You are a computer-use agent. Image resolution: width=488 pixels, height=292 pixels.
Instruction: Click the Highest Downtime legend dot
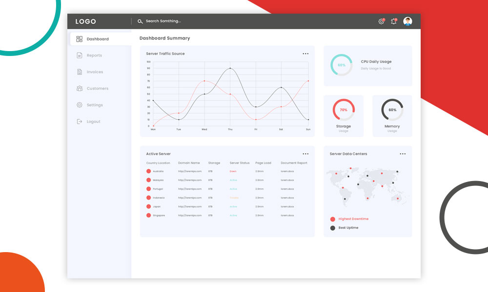point(333,219)
